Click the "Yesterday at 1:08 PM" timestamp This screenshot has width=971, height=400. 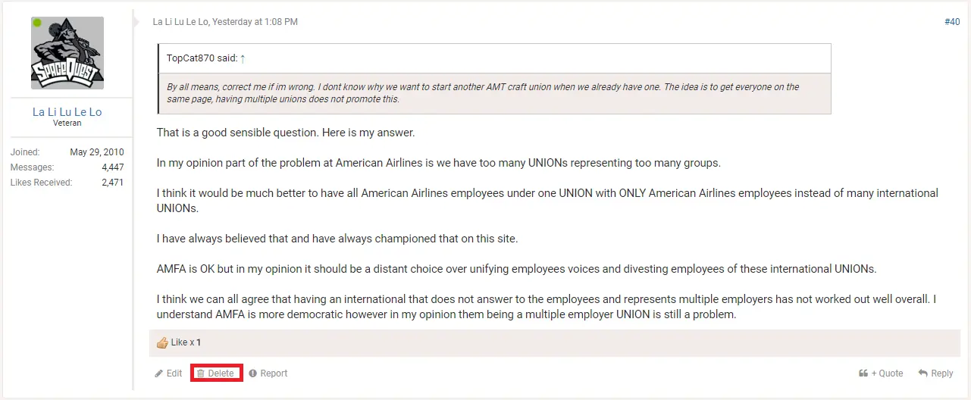pyautogui.click(x=255, y=22)
